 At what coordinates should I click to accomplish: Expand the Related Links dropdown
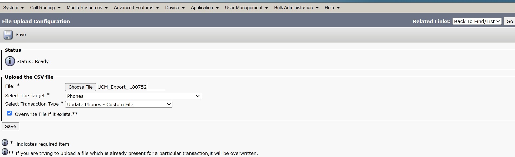coord(477,22)
